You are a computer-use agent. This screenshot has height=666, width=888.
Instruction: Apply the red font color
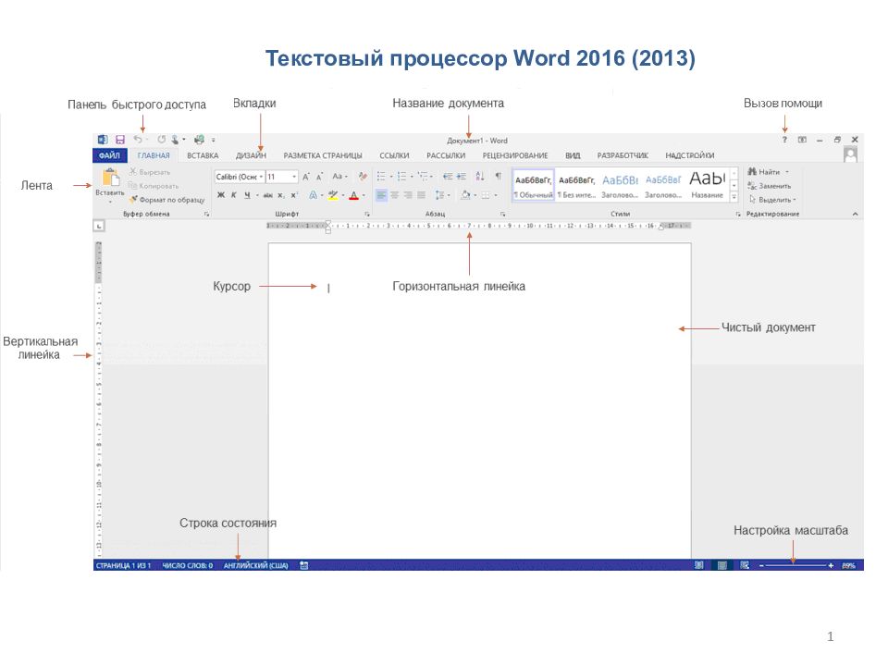[x=354, y=195]
